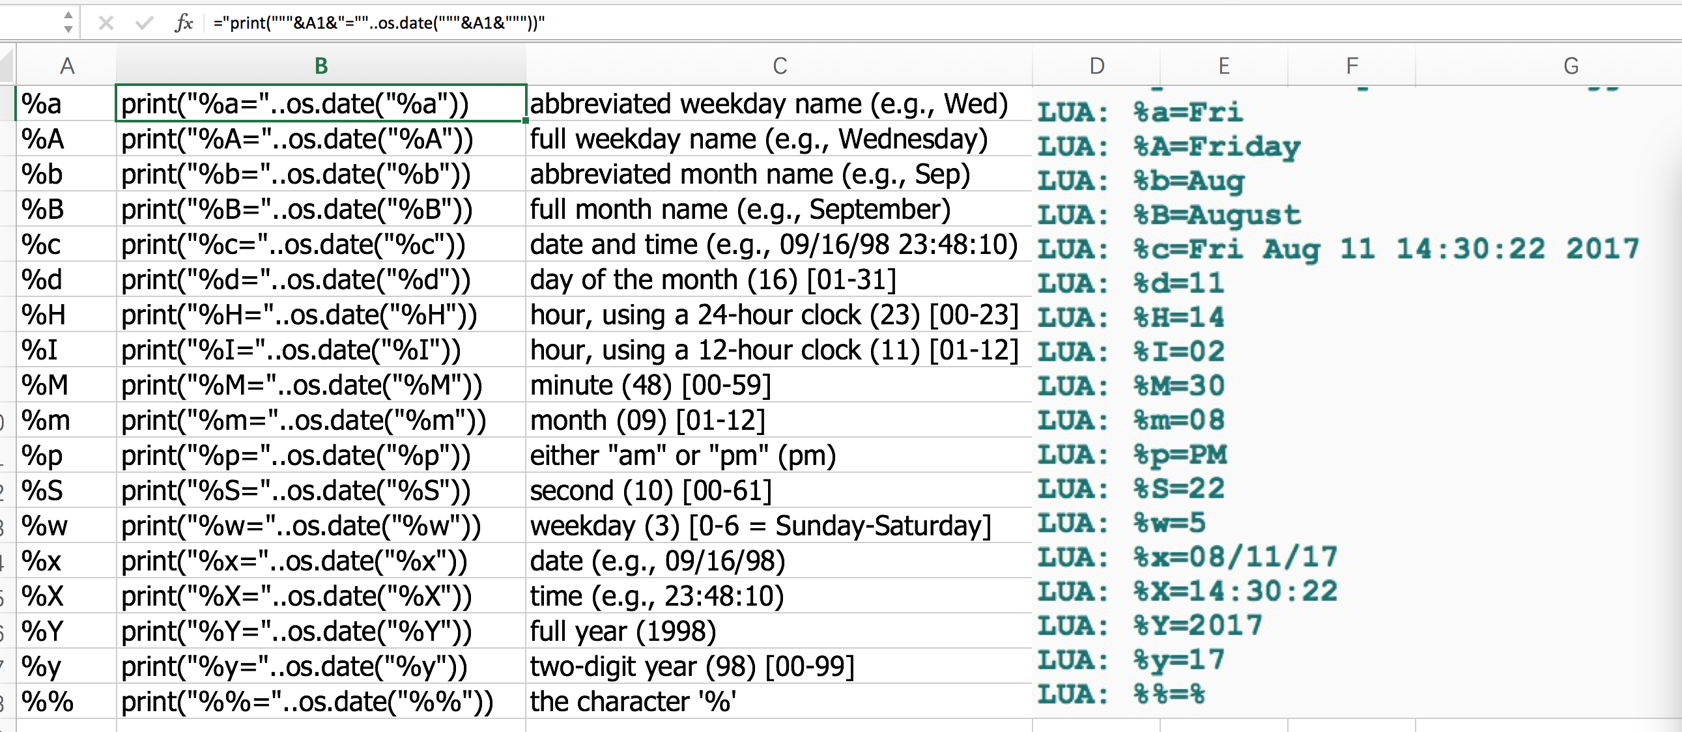Image resolution: width=1682 pixels, height=732 pixels.
Task: Open the insert function fx button
Action: coord(184,23)
